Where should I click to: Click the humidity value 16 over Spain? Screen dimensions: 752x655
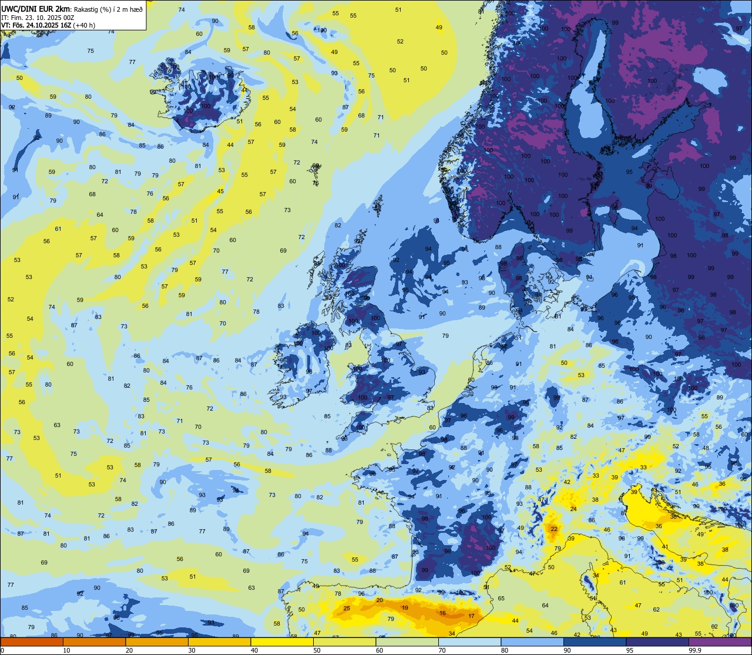(x=442, y=613)
